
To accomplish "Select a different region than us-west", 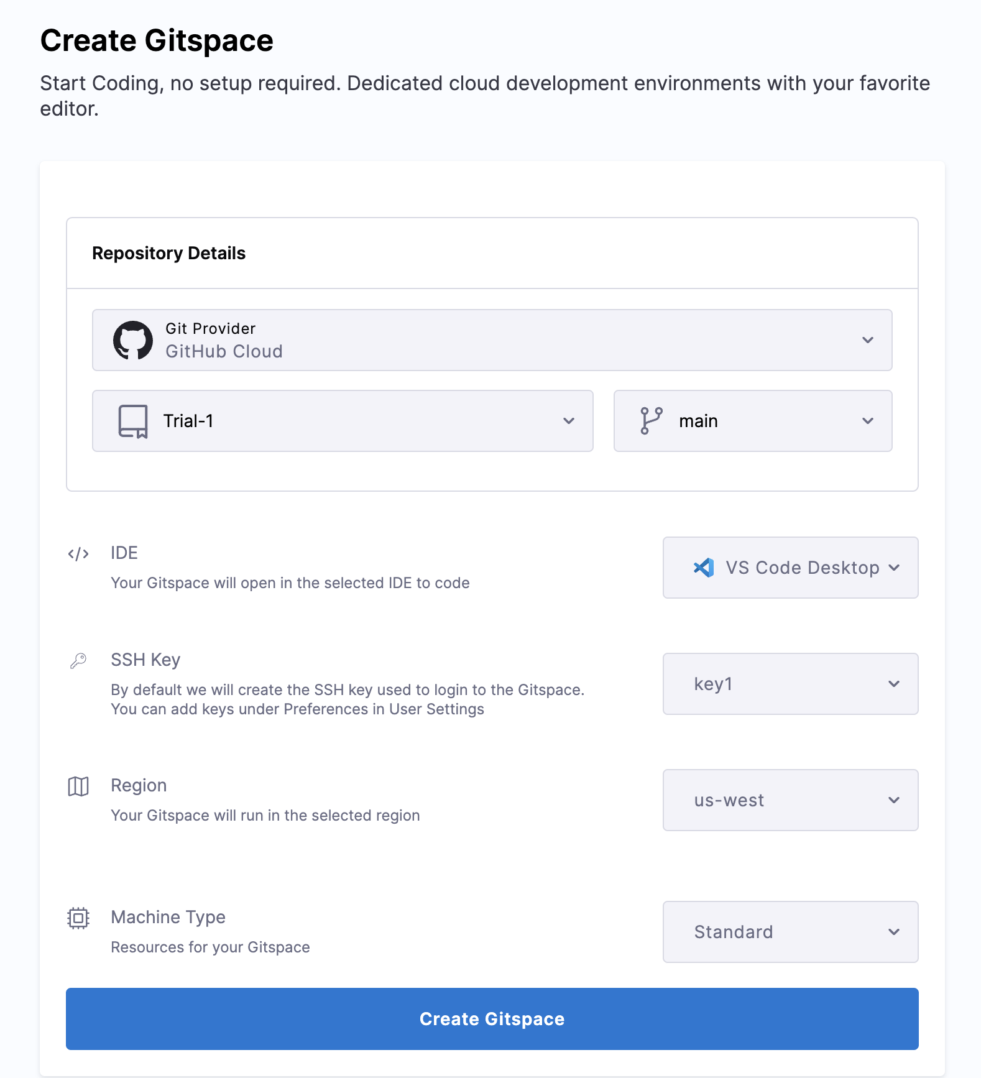I will click(790, 800).
